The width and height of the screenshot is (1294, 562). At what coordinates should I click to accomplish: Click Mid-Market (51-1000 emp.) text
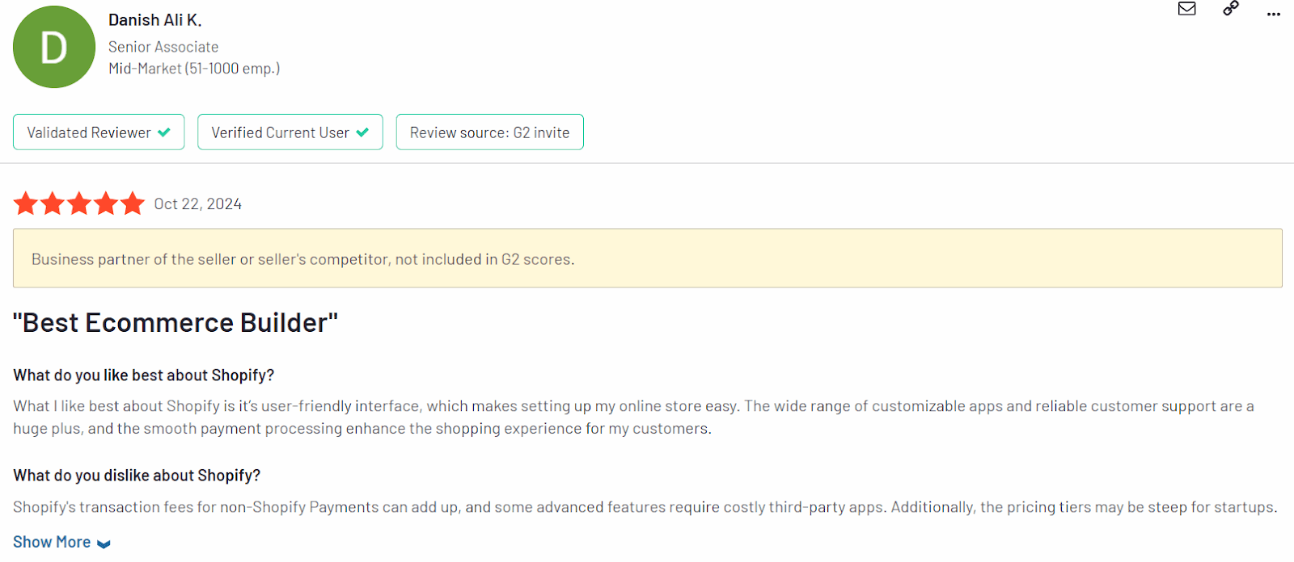tap(194, 69)
